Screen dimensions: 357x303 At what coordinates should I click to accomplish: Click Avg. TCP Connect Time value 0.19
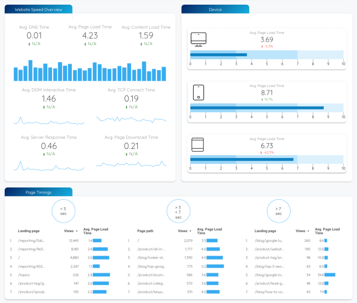(132, 99)
